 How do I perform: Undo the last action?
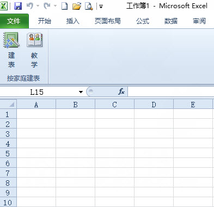(30, 6)
